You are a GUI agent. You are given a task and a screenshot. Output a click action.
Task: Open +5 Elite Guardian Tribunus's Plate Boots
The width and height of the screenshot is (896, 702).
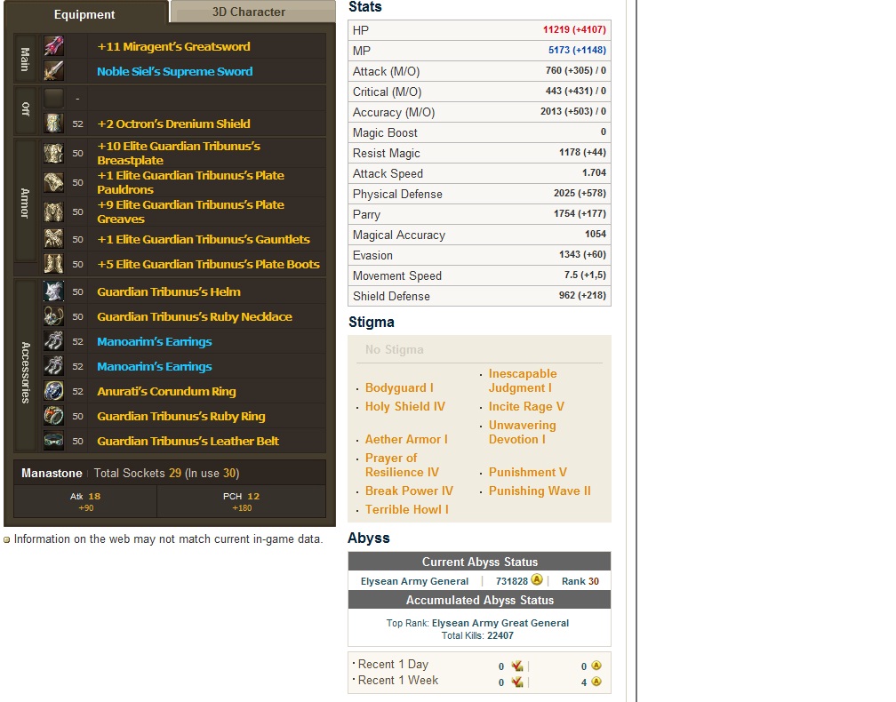209,265
